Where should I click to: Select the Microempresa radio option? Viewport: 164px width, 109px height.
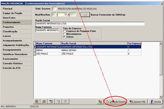tap(64, 34)
